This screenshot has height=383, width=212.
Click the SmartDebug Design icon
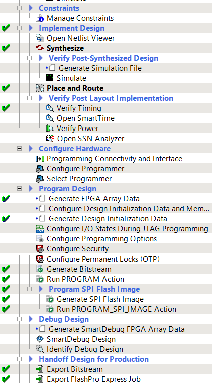click(39, 339)
